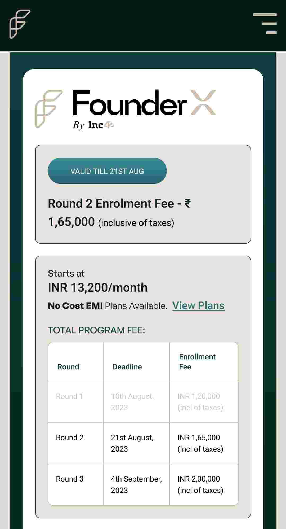Click the INR 13,200/month price text
286x529 pixels.
click(x=98, y=288)
